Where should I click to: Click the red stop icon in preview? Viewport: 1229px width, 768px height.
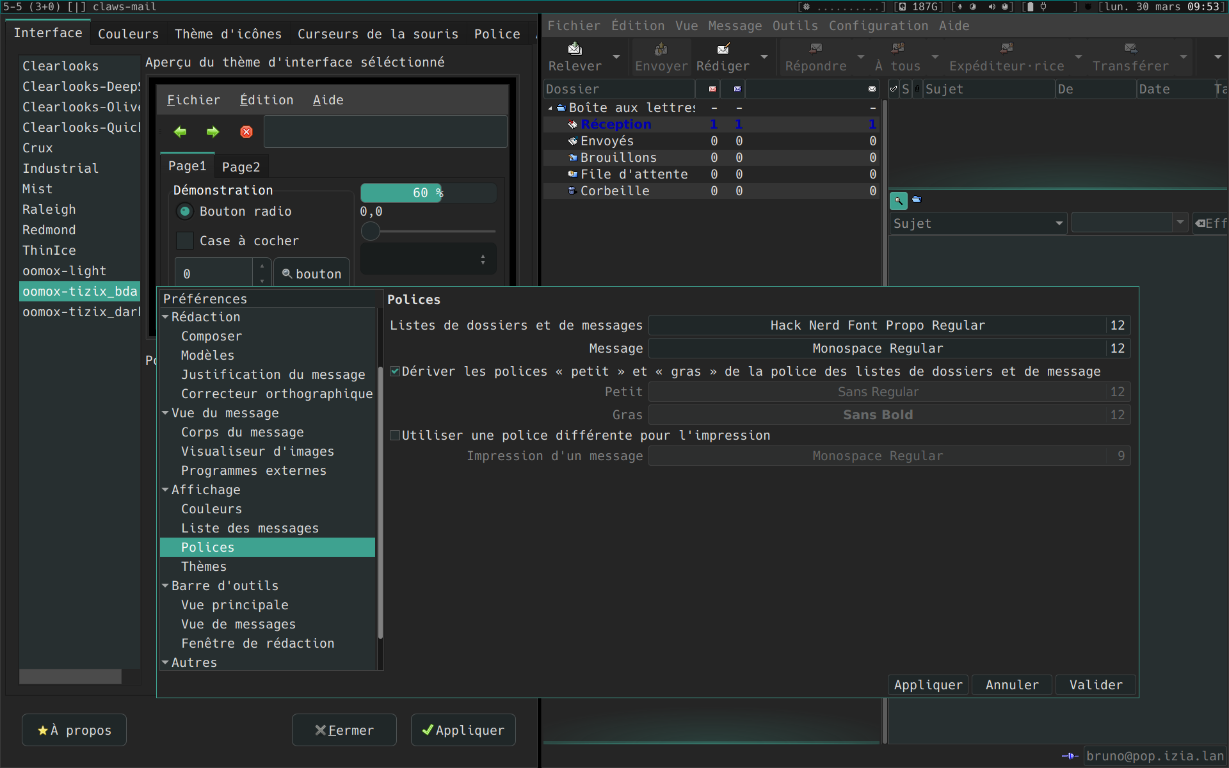click(246, 132)
